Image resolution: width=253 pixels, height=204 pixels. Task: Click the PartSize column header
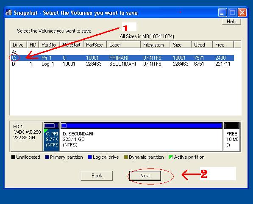click(95, 44)
